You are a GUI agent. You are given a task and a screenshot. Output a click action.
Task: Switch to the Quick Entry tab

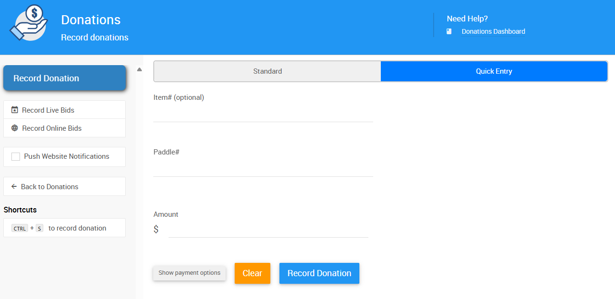tap(494, 71)
